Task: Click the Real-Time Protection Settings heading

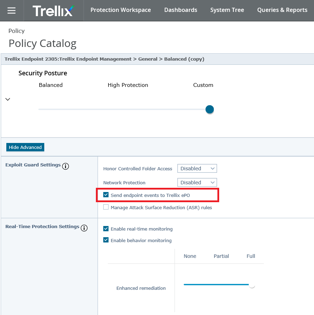Action: click(x=42, y=227)
